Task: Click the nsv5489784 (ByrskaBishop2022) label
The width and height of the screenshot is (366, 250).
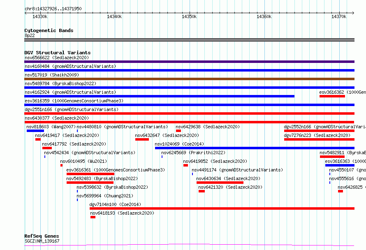Action: click(60, 83)
